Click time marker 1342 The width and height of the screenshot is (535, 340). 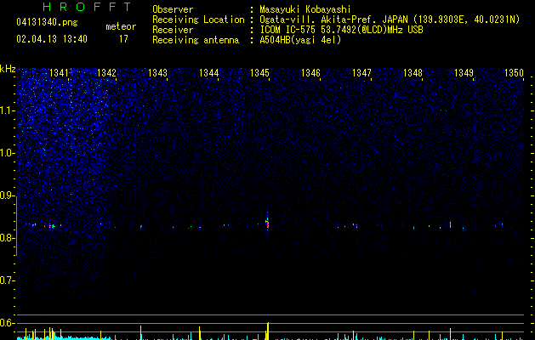[107, 73]
